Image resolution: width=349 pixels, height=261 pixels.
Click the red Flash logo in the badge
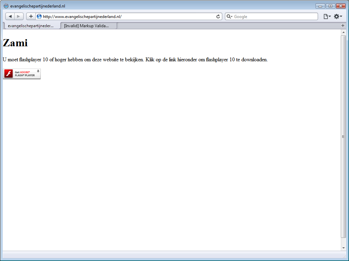click(x=9, y=74)
